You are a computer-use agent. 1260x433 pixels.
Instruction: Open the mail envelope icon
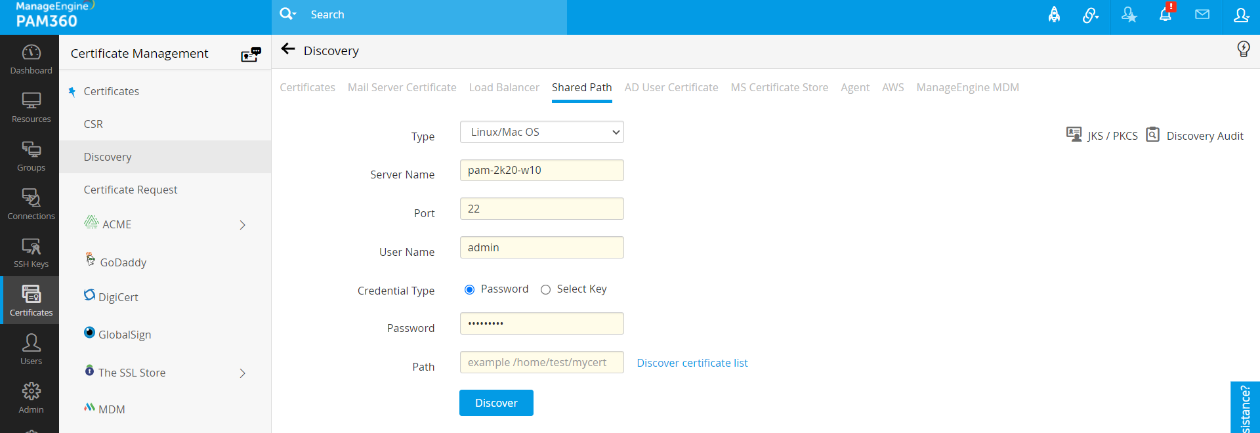pyautogui.click(x=1202, y=14)
